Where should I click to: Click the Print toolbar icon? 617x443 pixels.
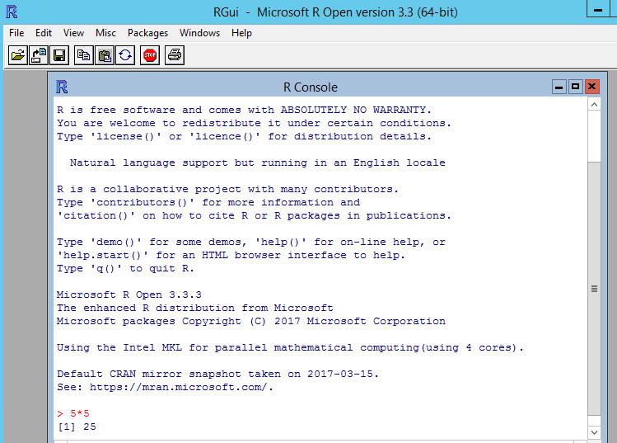(175, 55)
